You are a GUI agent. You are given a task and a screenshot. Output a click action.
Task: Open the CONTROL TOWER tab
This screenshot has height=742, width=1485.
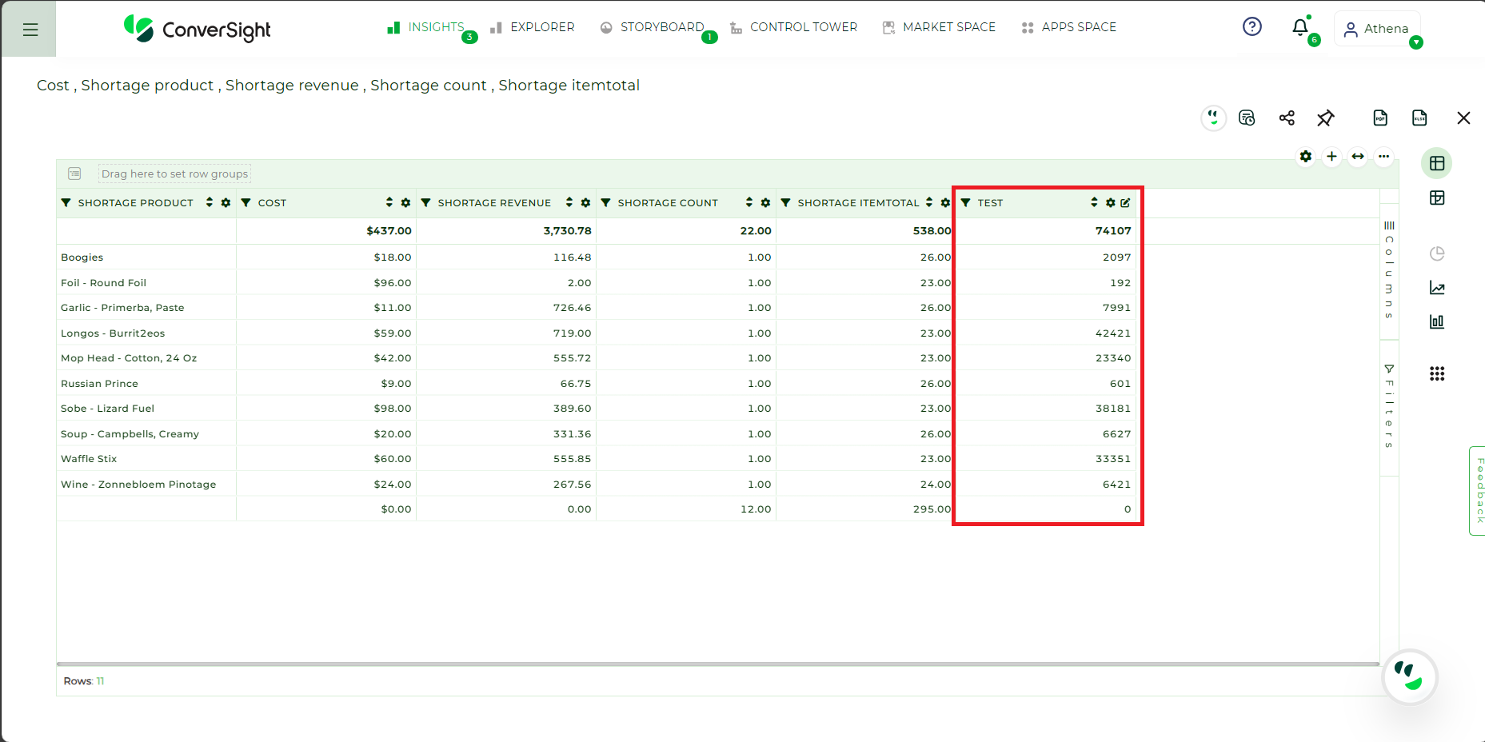tap(793, 27)
